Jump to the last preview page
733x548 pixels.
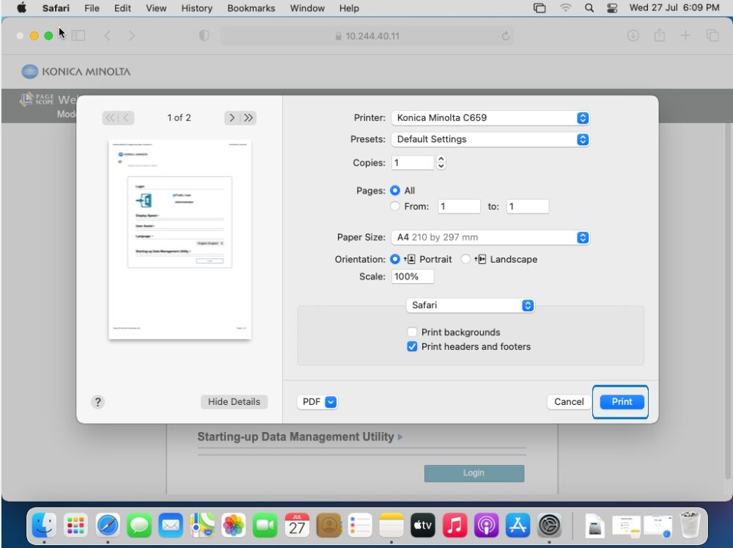(x=249, y=117)
